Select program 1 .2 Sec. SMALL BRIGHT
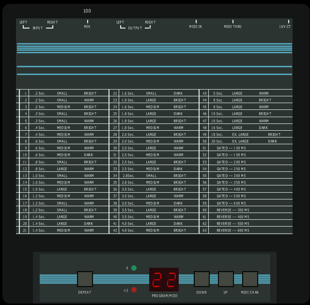 click(64, 93)
